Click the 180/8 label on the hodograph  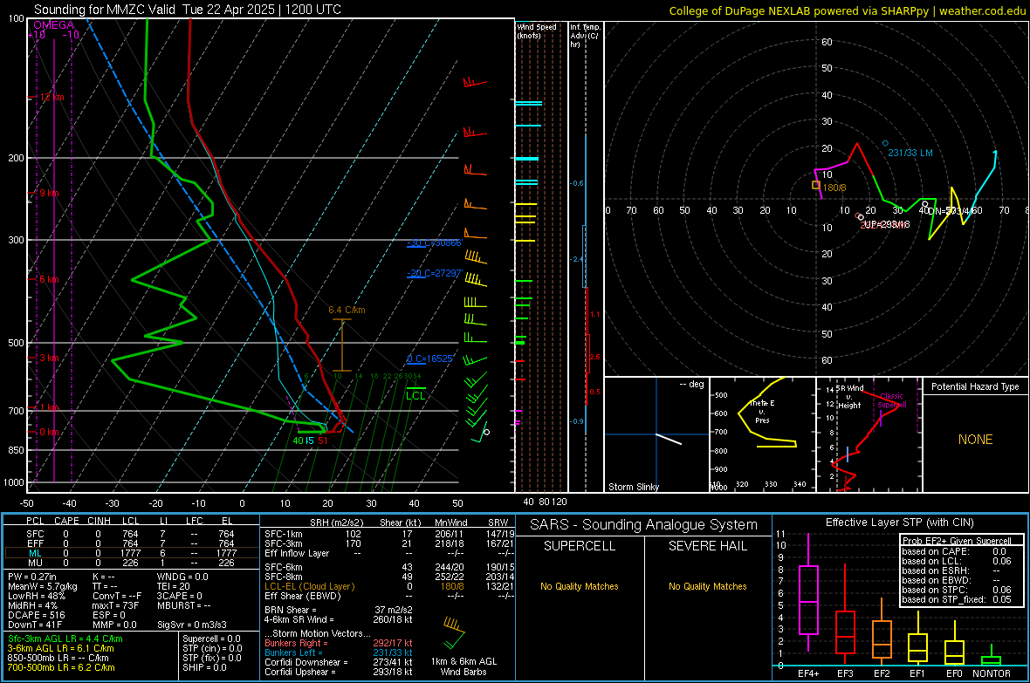pyautogui.click(x=834, y=188)
